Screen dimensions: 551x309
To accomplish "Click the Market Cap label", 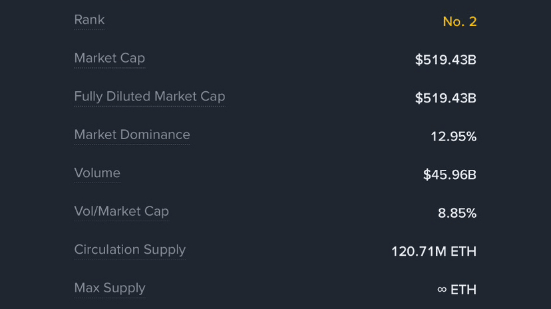I will [x=109, y=59].
